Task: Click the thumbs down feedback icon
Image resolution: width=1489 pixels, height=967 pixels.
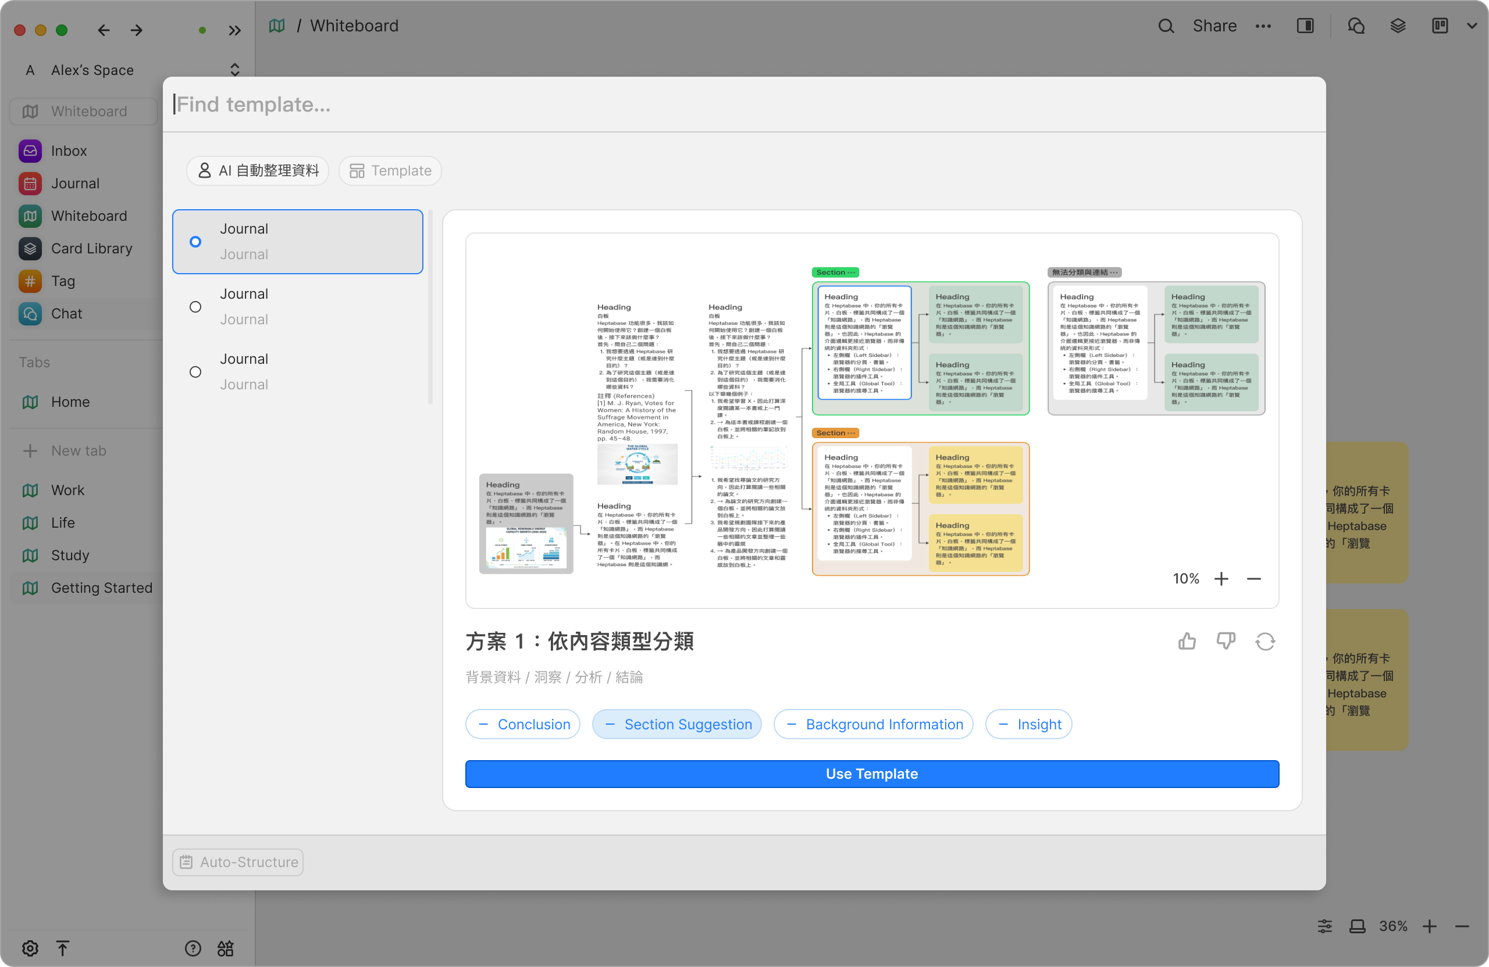Action: point(1226,642)
